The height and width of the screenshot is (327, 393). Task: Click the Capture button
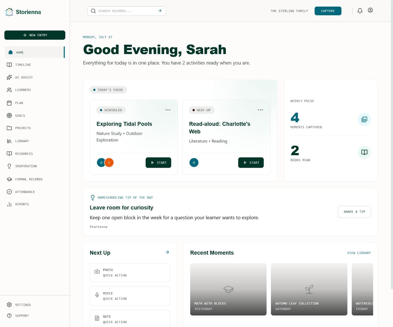[x=328, y=11]
